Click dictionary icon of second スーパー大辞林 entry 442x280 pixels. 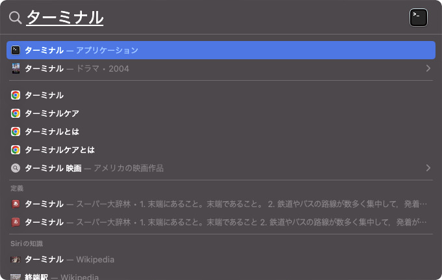[16, 222]
